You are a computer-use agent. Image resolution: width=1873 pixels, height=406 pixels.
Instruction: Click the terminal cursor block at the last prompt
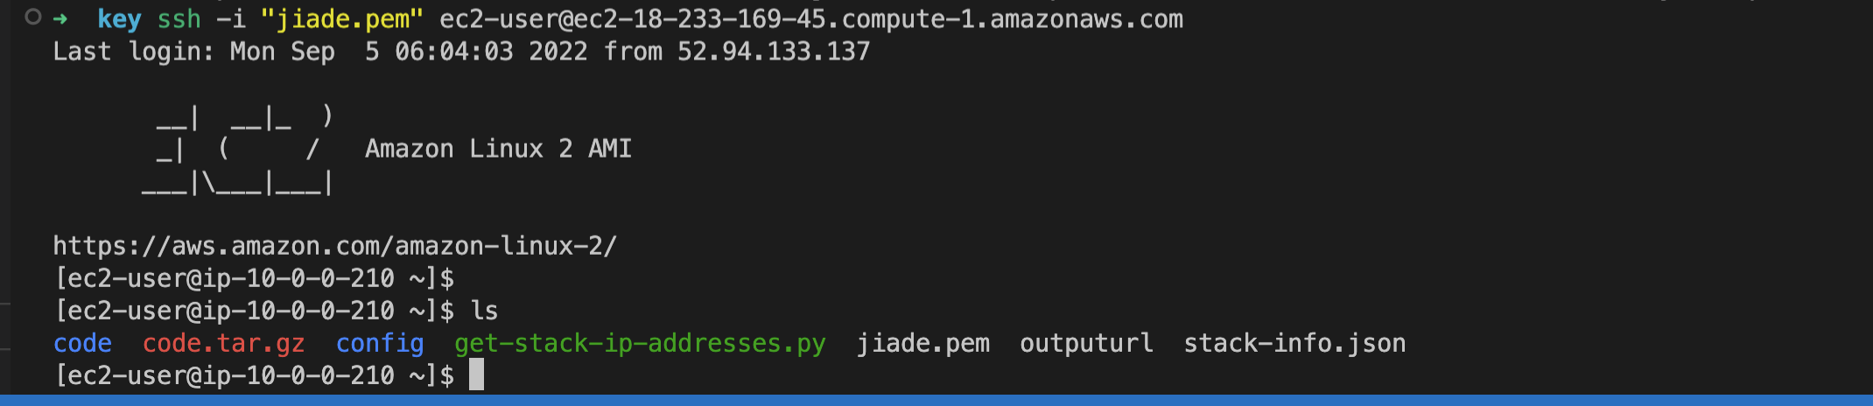click(476, 375)
